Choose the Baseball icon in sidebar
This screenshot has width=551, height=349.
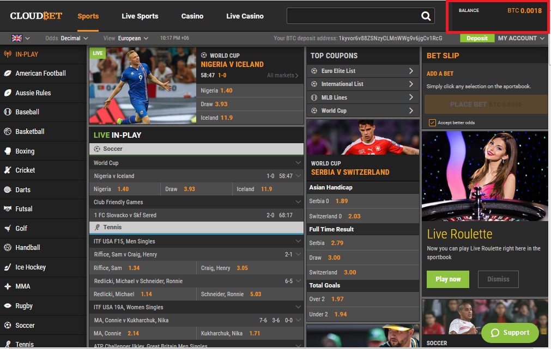tap(8, 112)
